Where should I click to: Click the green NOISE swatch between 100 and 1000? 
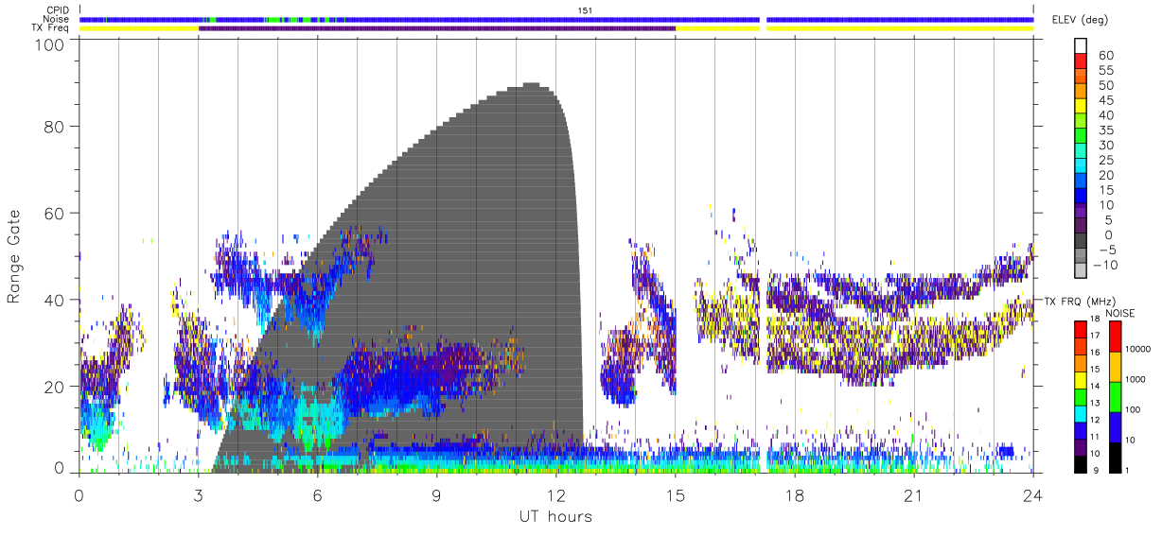1115,397
